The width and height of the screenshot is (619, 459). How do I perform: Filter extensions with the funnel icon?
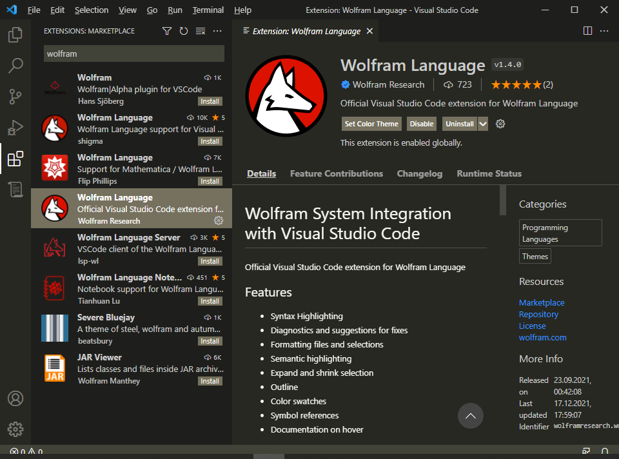167,31
